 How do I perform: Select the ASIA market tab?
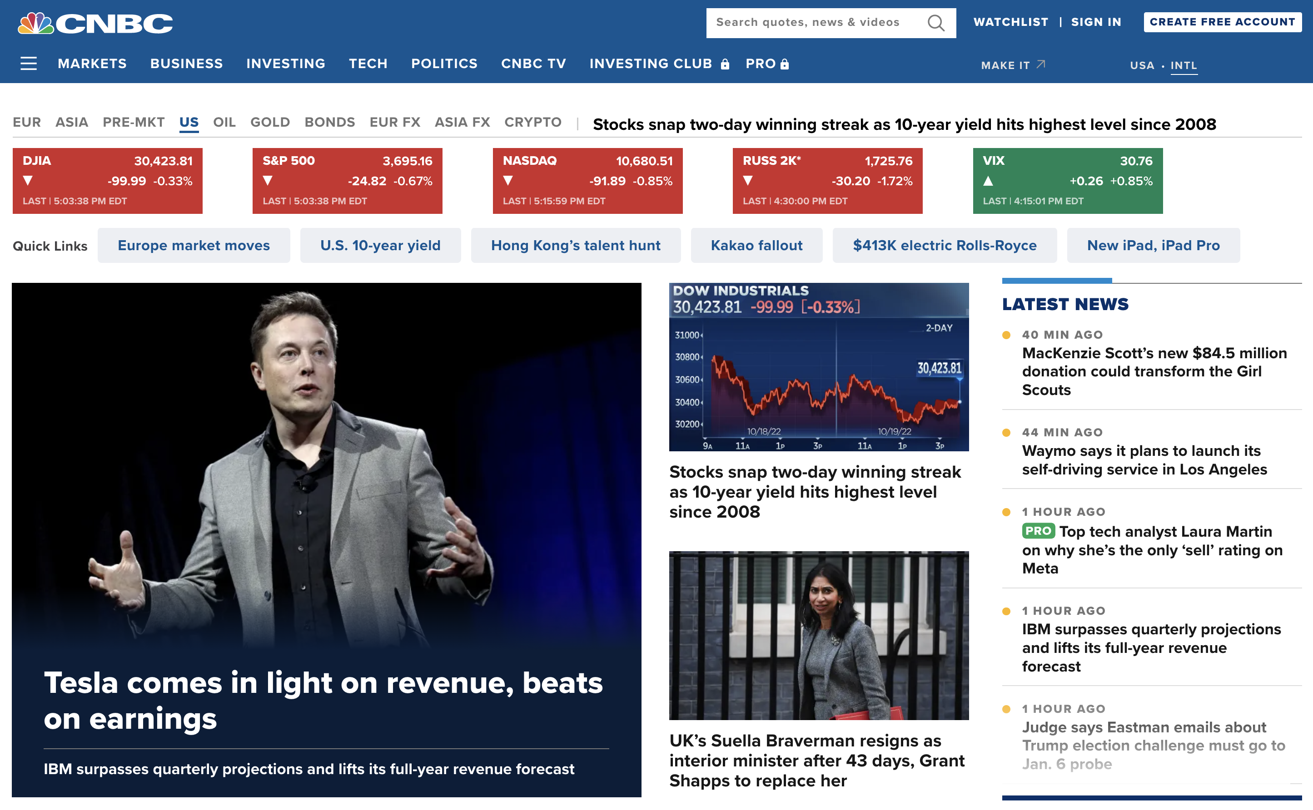pos(72,122)
